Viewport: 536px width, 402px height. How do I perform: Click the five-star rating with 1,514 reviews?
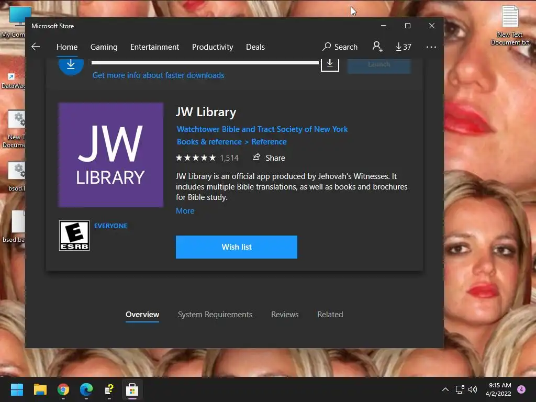(x=207, y=158)
